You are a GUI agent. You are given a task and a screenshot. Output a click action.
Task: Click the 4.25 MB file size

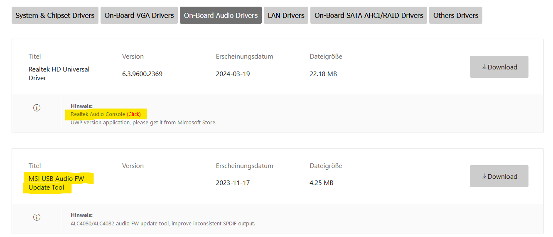pyautogui.click(x=321, y=183)
